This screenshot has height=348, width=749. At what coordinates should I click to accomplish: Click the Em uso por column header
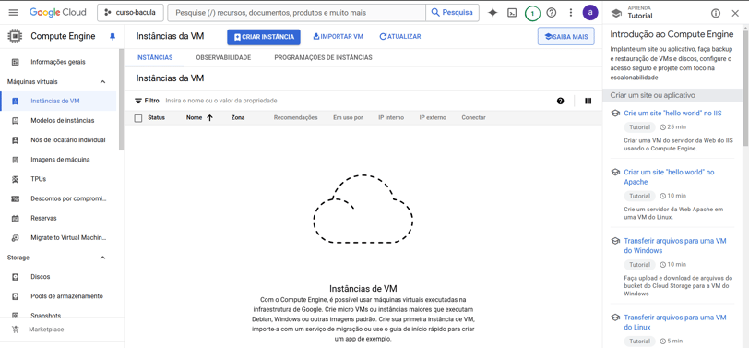(x=348, y=117)
